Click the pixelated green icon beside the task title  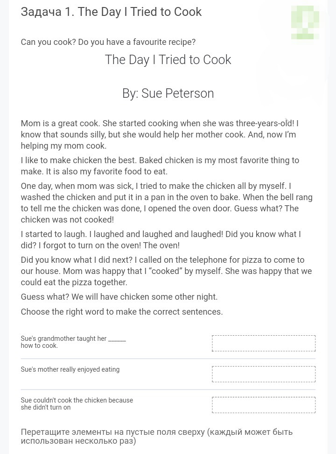click(305, 22)
